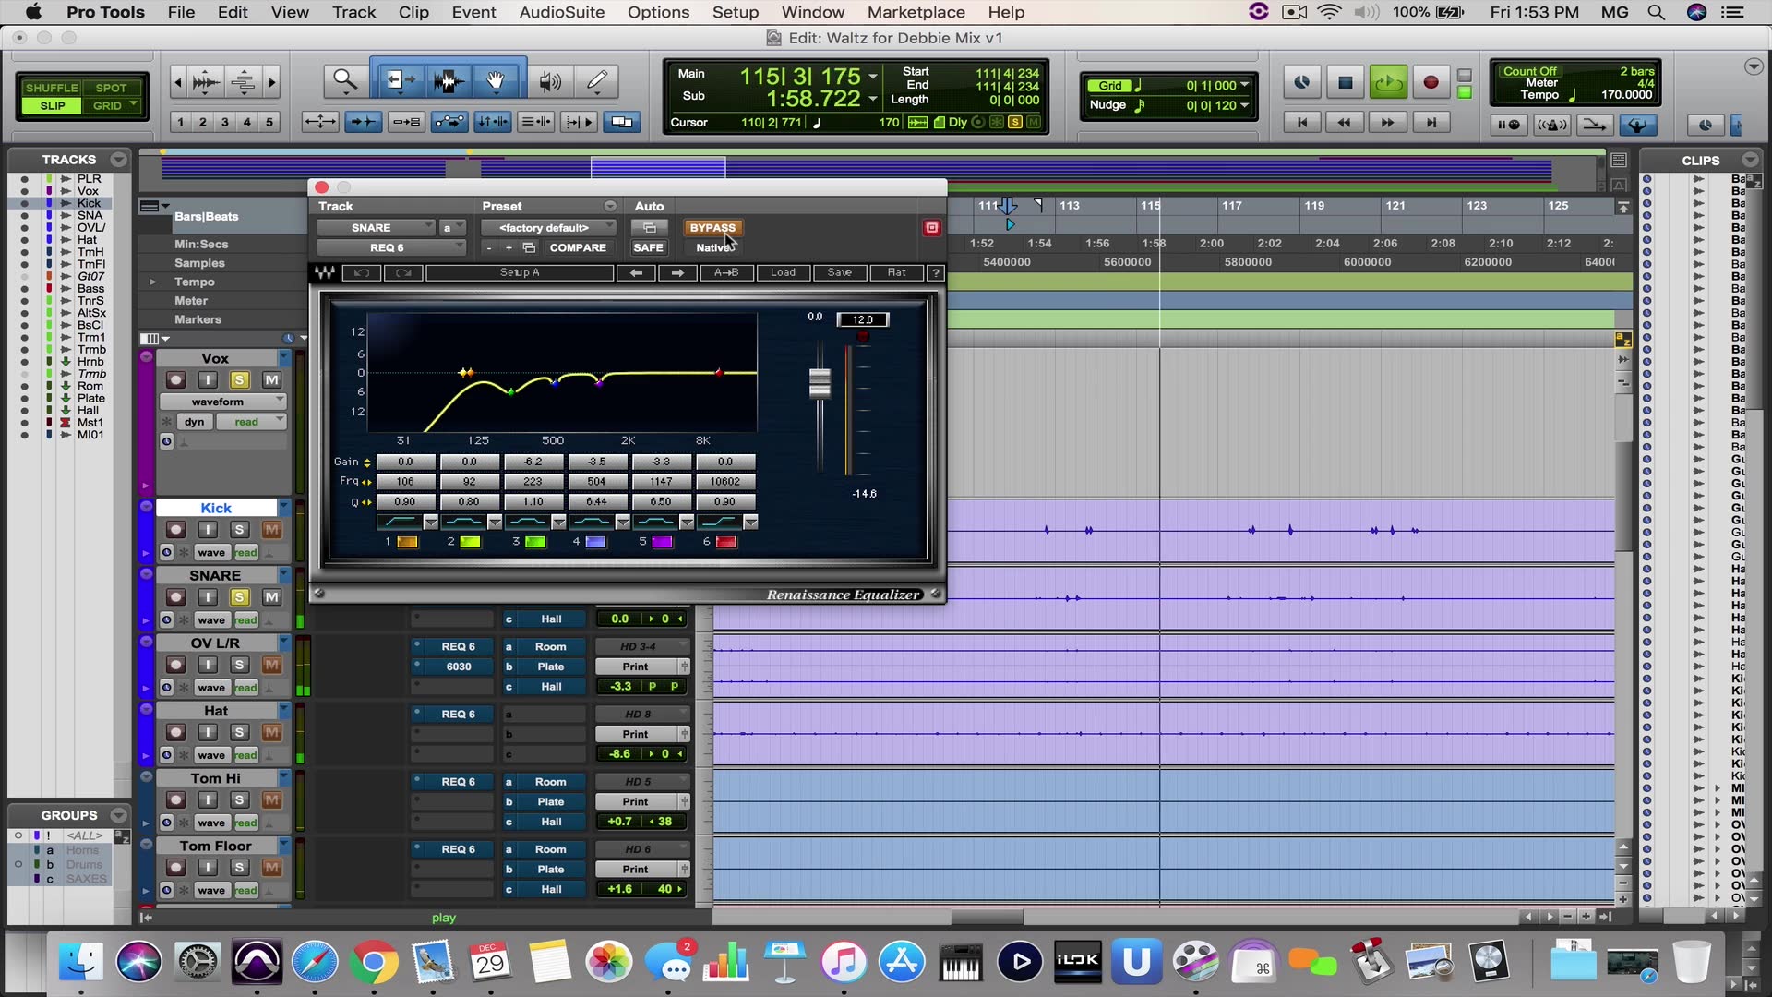Select the Pencil tool
Image resolution: width=1772 pixels, height=997 pixels.
tap(597, 81)
